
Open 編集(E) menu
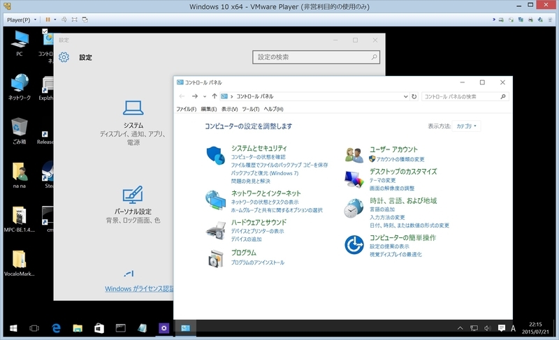pyautogui.click(x=208, y=109)
